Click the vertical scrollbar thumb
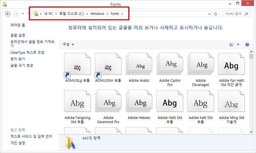This screenshot has width=256, height=153. click(x=251, y=56)
